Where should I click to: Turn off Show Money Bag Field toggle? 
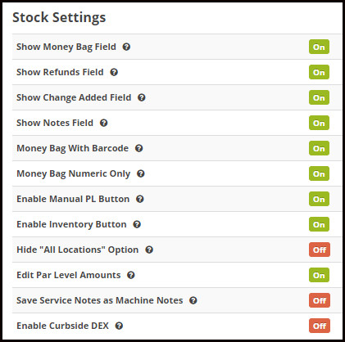(319, 47)
